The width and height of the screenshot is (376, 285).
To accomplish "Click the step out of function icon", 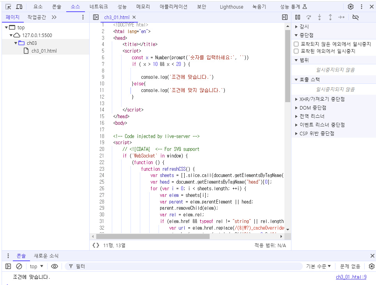I will (x=330, y=17).
